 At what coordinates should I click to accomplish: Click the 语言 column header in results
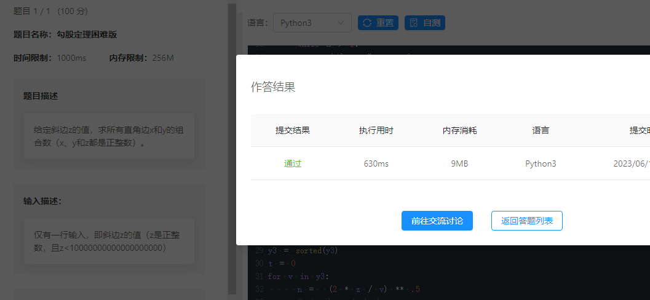click(541, 130)
